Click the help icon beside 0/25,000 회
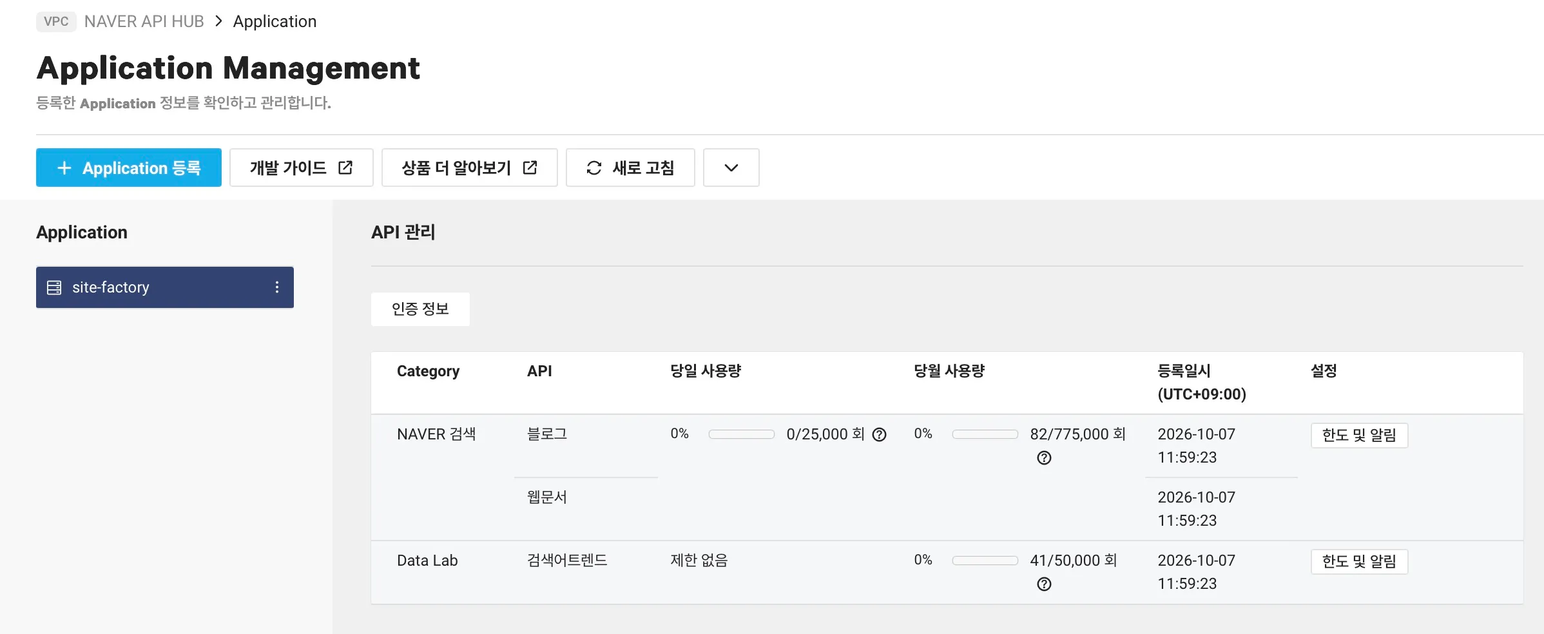 [879, 435]
